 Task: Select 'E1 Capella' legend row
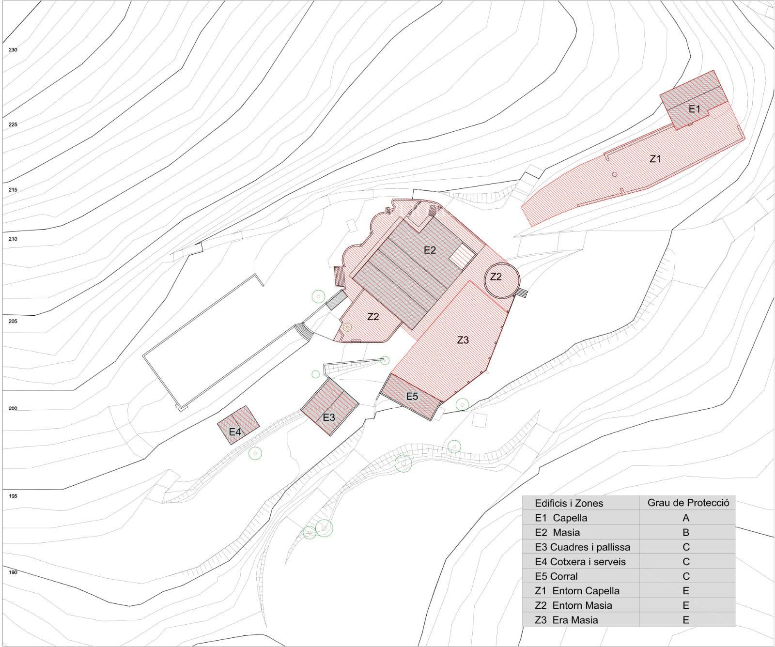[x=561, y=518]
